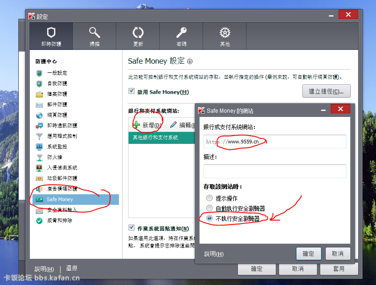Click the website URL input field

point(275,142)
